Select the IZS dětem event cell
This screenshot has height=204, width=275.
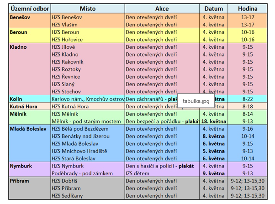pos(162,173)
